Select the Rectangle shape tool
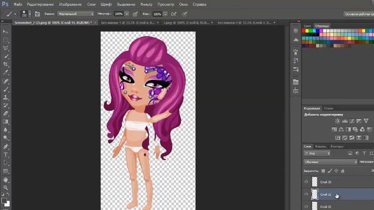 click(x=6, y=171)
